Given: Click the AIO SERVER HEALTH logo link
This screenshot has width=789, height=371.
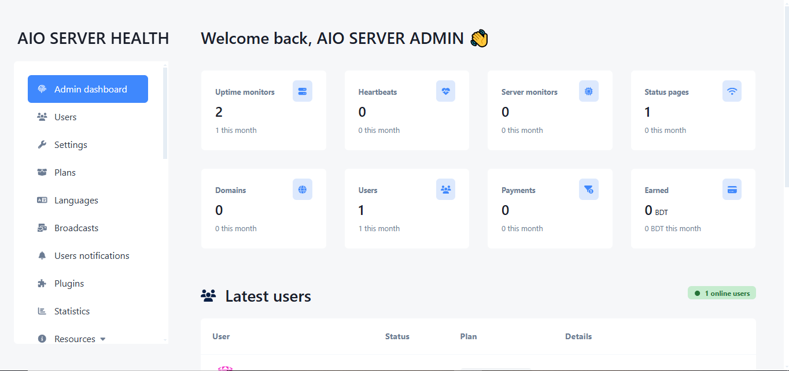Looking at the screenshot, I should click(x=93, y=39).
